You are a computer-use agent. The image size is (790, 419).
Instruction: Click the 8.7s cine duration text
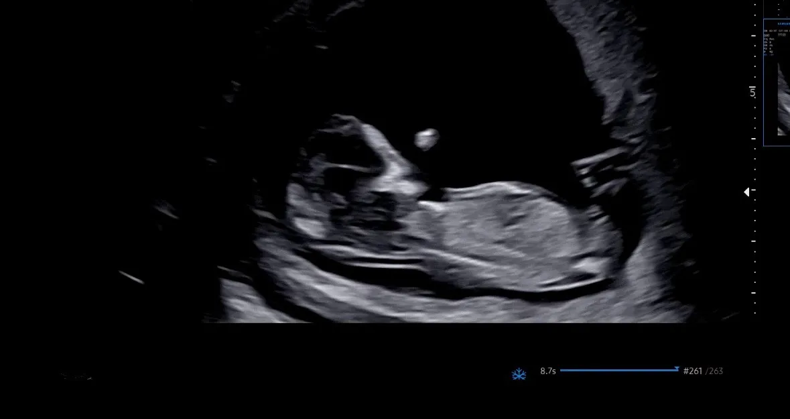[548, 371]
